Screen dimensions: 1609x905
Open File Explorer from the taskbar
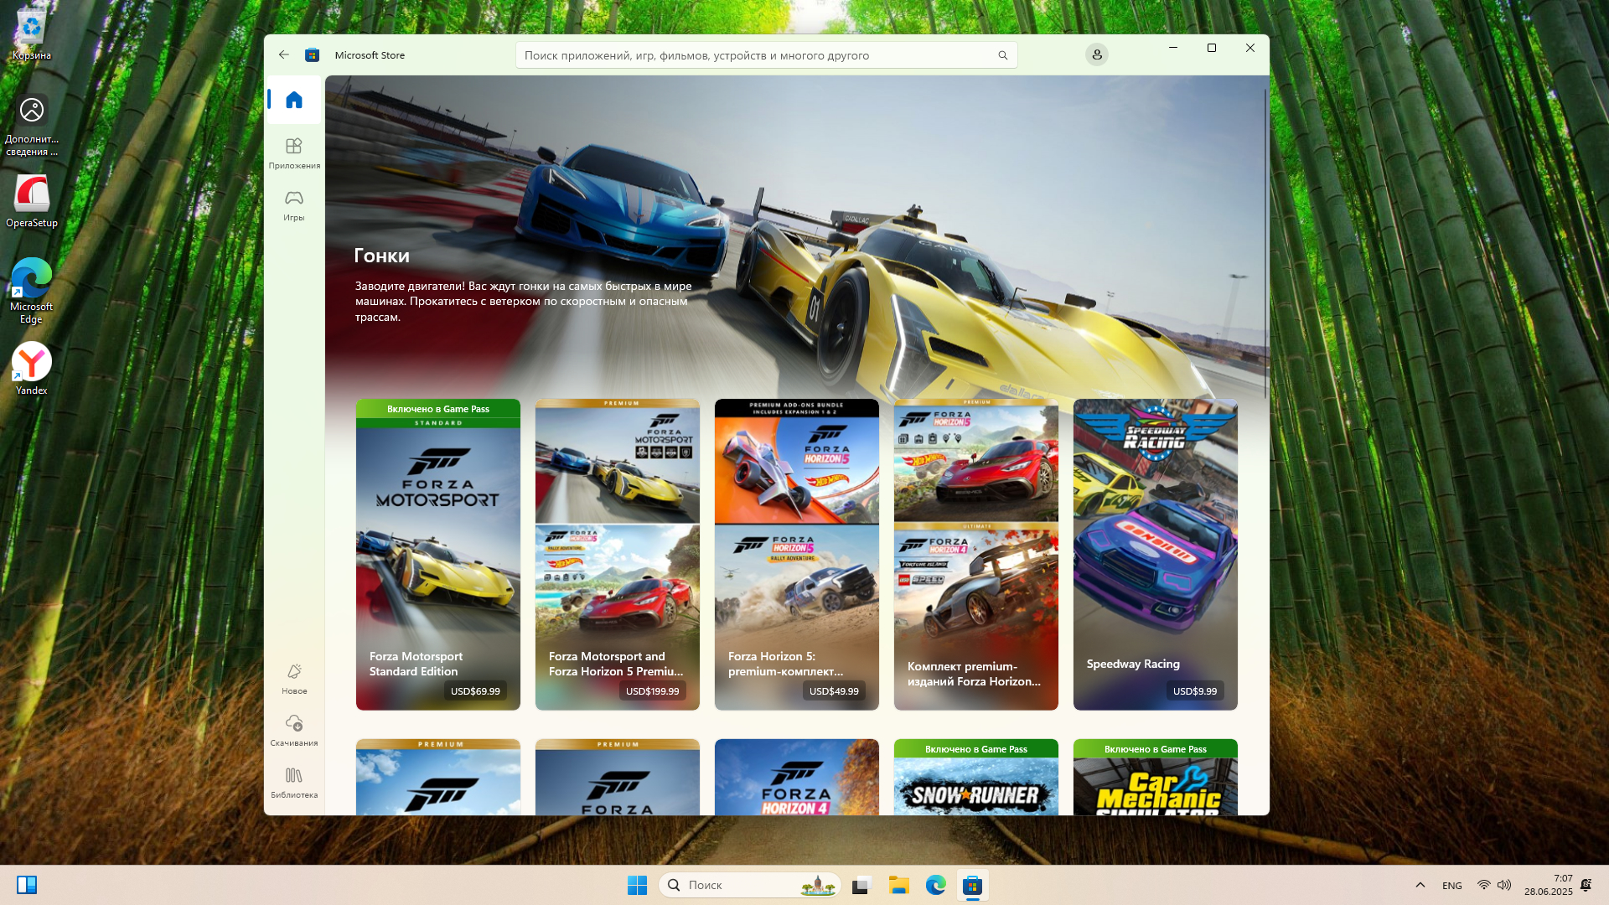click(x=898, y=885)
